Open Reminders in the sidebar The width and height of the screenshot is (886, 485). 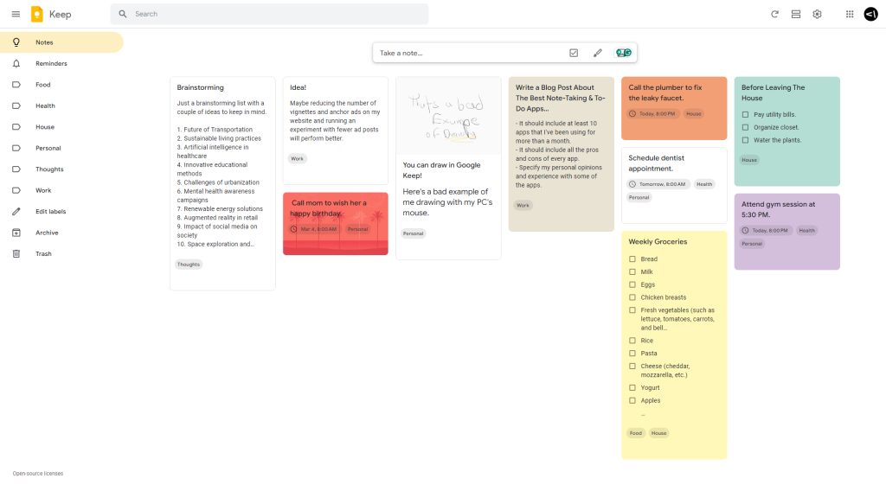pyautogui.click(x=51, y=64)
